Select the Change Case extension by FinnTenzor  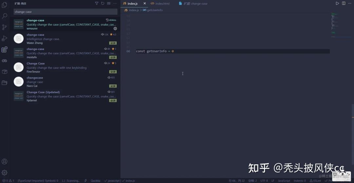coord(65,67)
